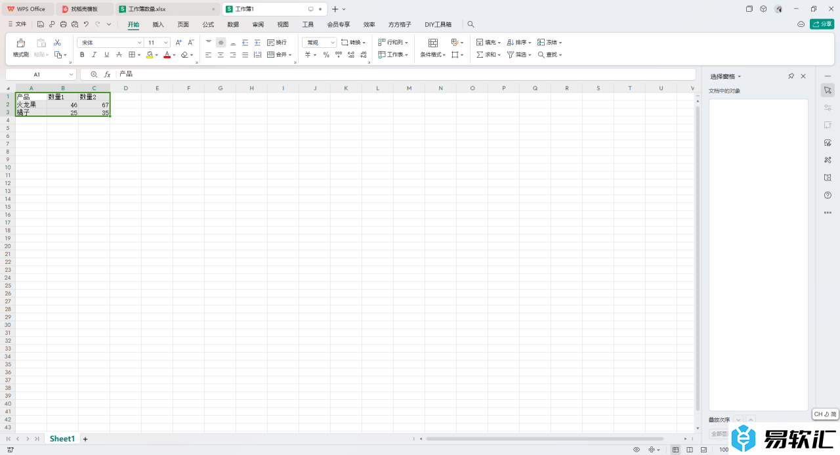This screenshot has width=840, height=455.
Task: Apply yellow fill color swatch
Action: click(x=150, y=54)
